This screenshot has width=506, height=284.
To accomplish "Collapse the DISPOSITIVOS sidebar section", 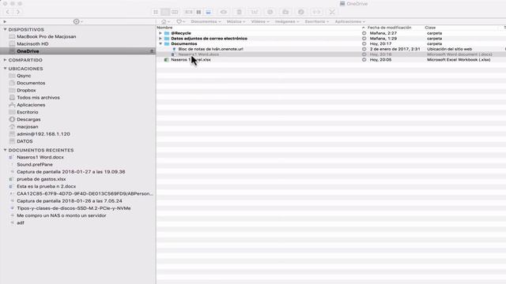I will coord(6,29).
